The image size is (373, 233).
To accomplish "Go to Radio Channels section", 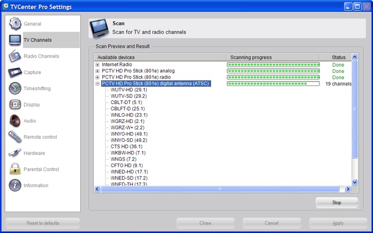I will point(41,56).
